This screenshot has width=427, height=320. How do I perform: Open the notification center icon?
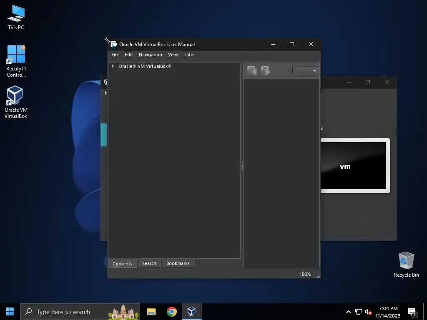click(x=412, y=312)
